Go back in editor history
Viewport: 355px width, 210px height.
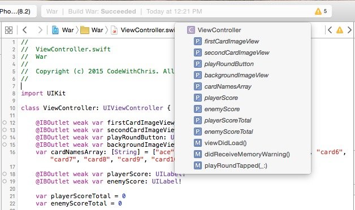25,30
